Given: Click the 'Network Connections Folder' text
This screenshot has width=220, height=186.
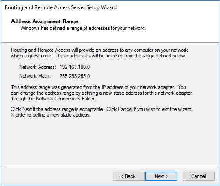Looking at the screenshot, I should [x=66, y=99].
